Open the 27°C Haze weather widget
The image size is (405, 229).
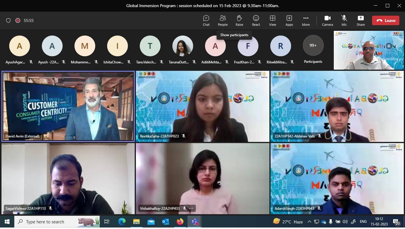point(288,222)
